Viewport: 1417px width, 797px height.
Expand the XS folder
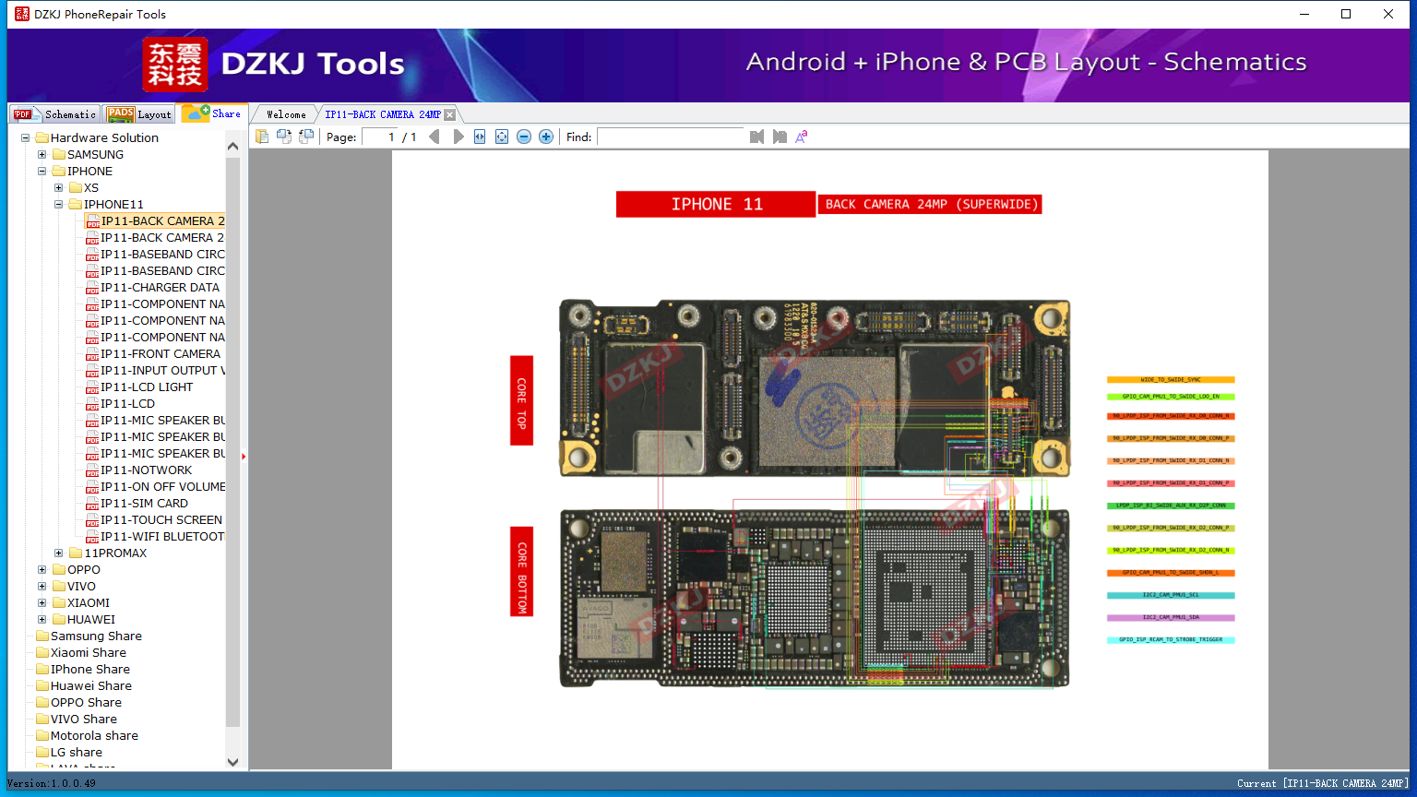click(x=59, y=188)
